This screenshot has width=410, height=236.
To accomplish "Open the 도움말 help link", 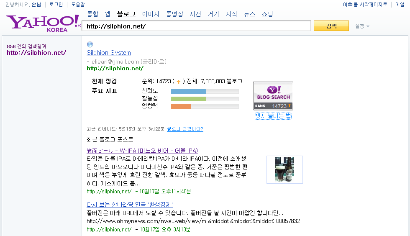I will click(x=78, y=5).
